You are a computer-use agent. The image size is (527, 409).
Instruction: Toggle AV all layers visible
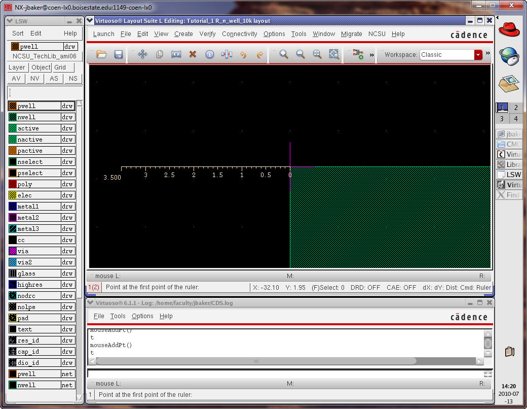tap(16, 79)
